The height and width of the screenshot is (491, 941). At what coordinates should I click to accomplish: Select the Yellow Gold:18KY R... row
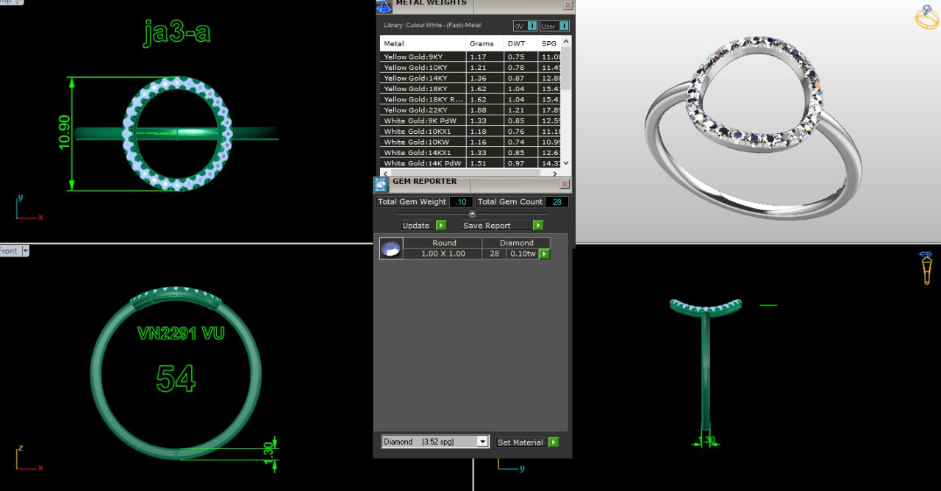point(470,99)
